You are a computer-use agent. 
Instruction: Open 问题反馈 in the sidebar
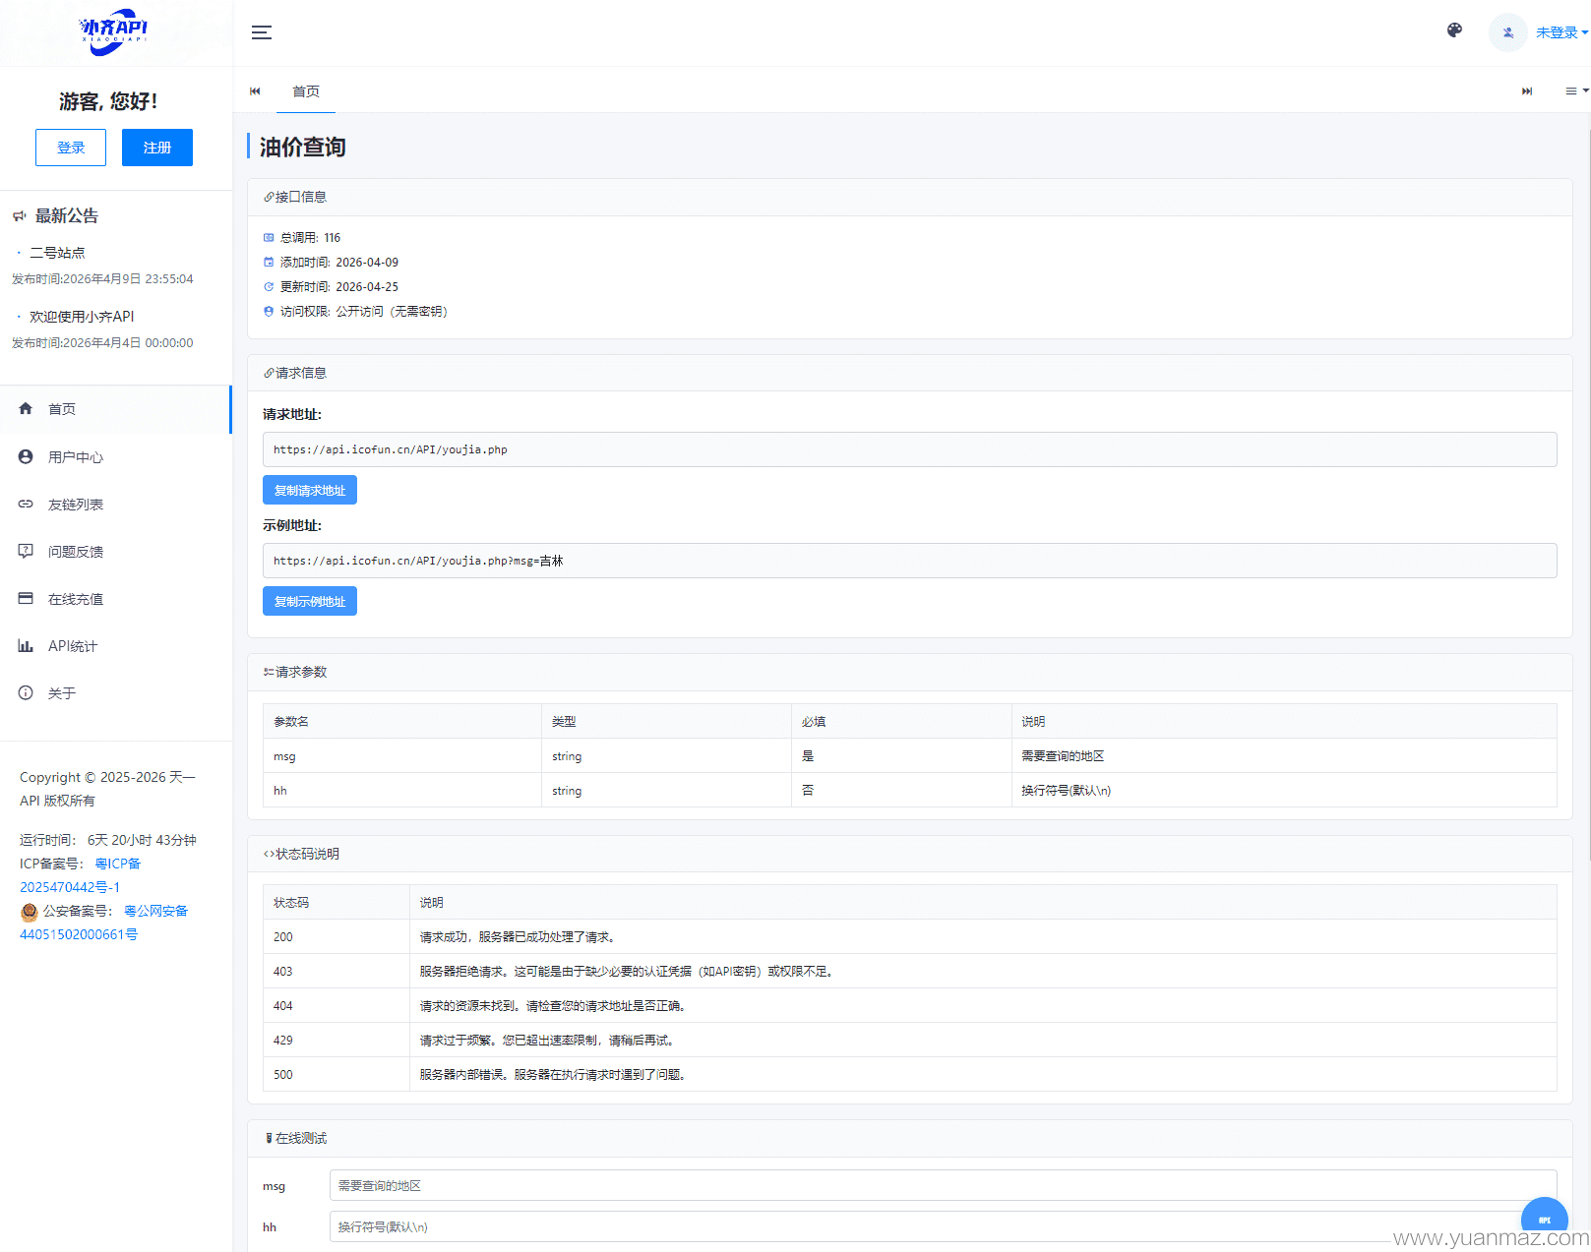(115, 552)
